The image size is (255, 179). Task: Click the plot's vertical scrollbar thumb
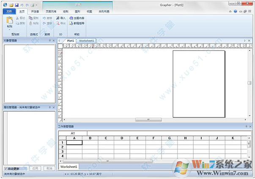tap(250, 83)
